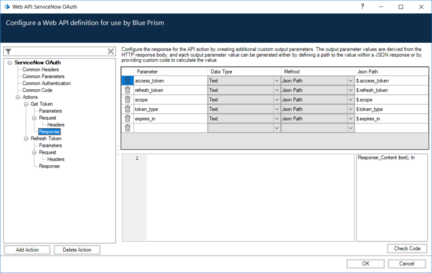The height and width of the screenshot is (273, 432).
Task: Open Common Authentication tree item
Action: click(x=47, y=84)
